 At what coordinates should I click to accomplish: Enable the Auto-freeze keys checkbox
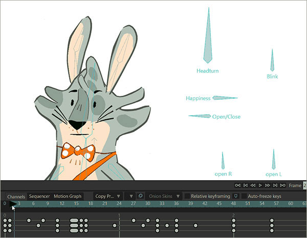tap(243, 196)
